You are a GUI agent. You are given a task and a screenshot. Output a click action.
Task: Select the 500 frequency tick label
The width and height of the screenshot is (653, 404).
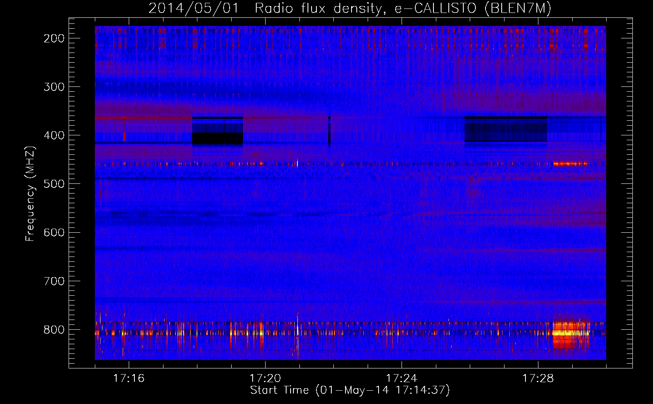click(x=54, y=184)
